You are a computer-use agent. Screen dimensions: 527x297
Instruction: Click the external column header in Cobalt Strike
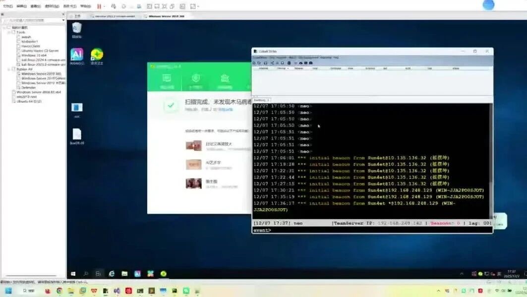[263, 68]
